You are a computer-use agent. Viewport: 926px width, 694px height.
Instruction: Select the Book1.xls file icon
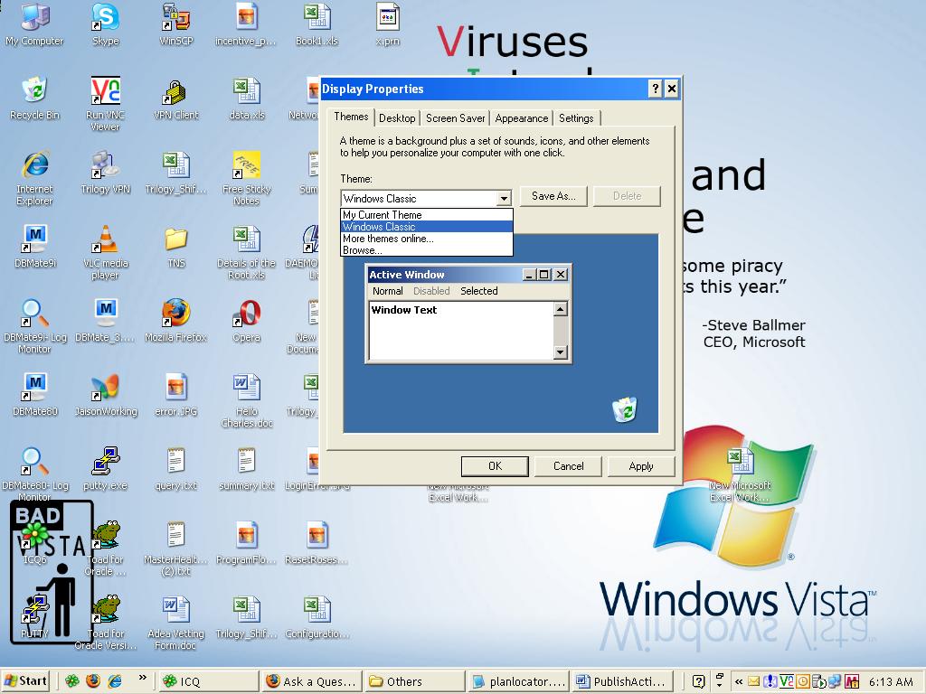click(317, 23)
